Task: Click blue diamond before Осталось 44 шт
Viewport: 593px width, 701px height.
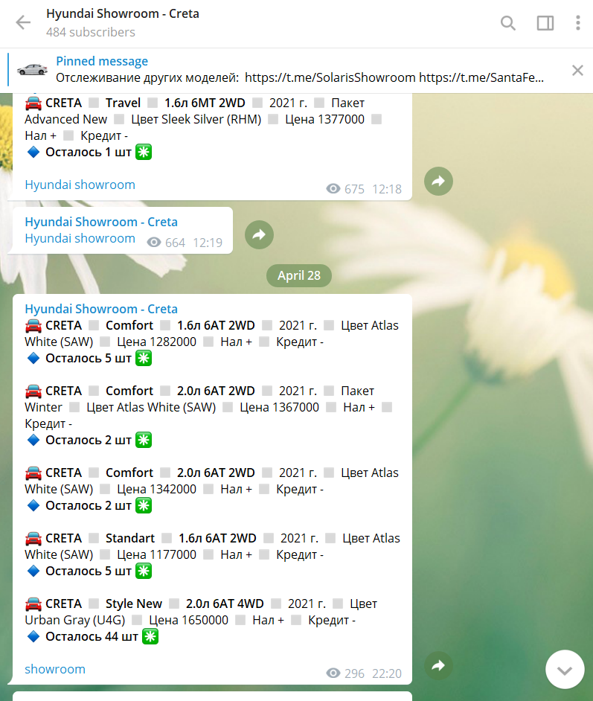Action: (33, 636)
